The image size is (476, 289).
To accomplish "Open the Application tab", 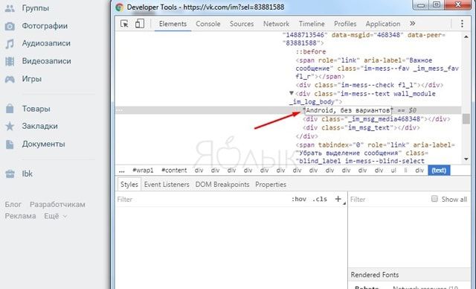I will (x=383, y=24).
